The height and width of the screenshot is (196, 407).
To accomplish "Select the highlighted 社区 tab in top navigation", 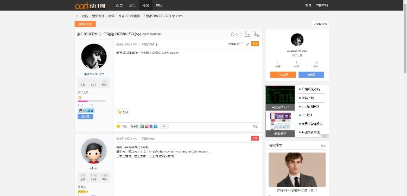I will [145, 5].
